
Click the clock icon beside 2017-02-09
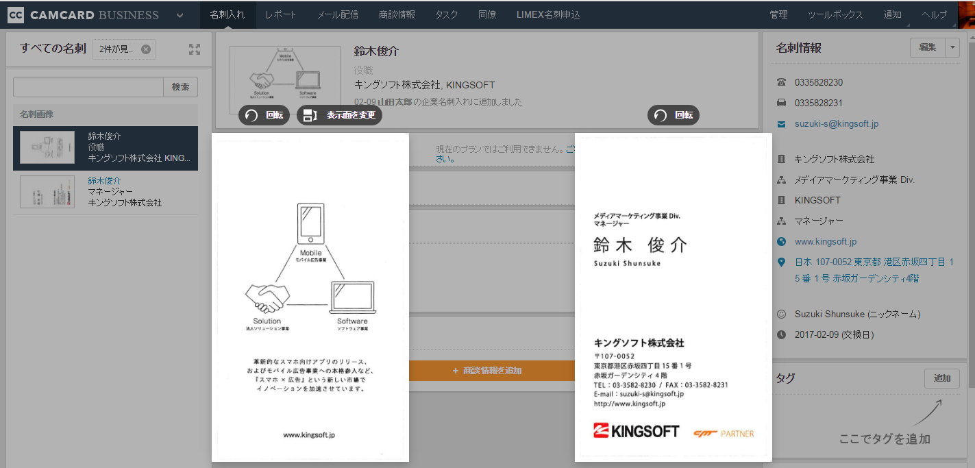tap(782, 335)
